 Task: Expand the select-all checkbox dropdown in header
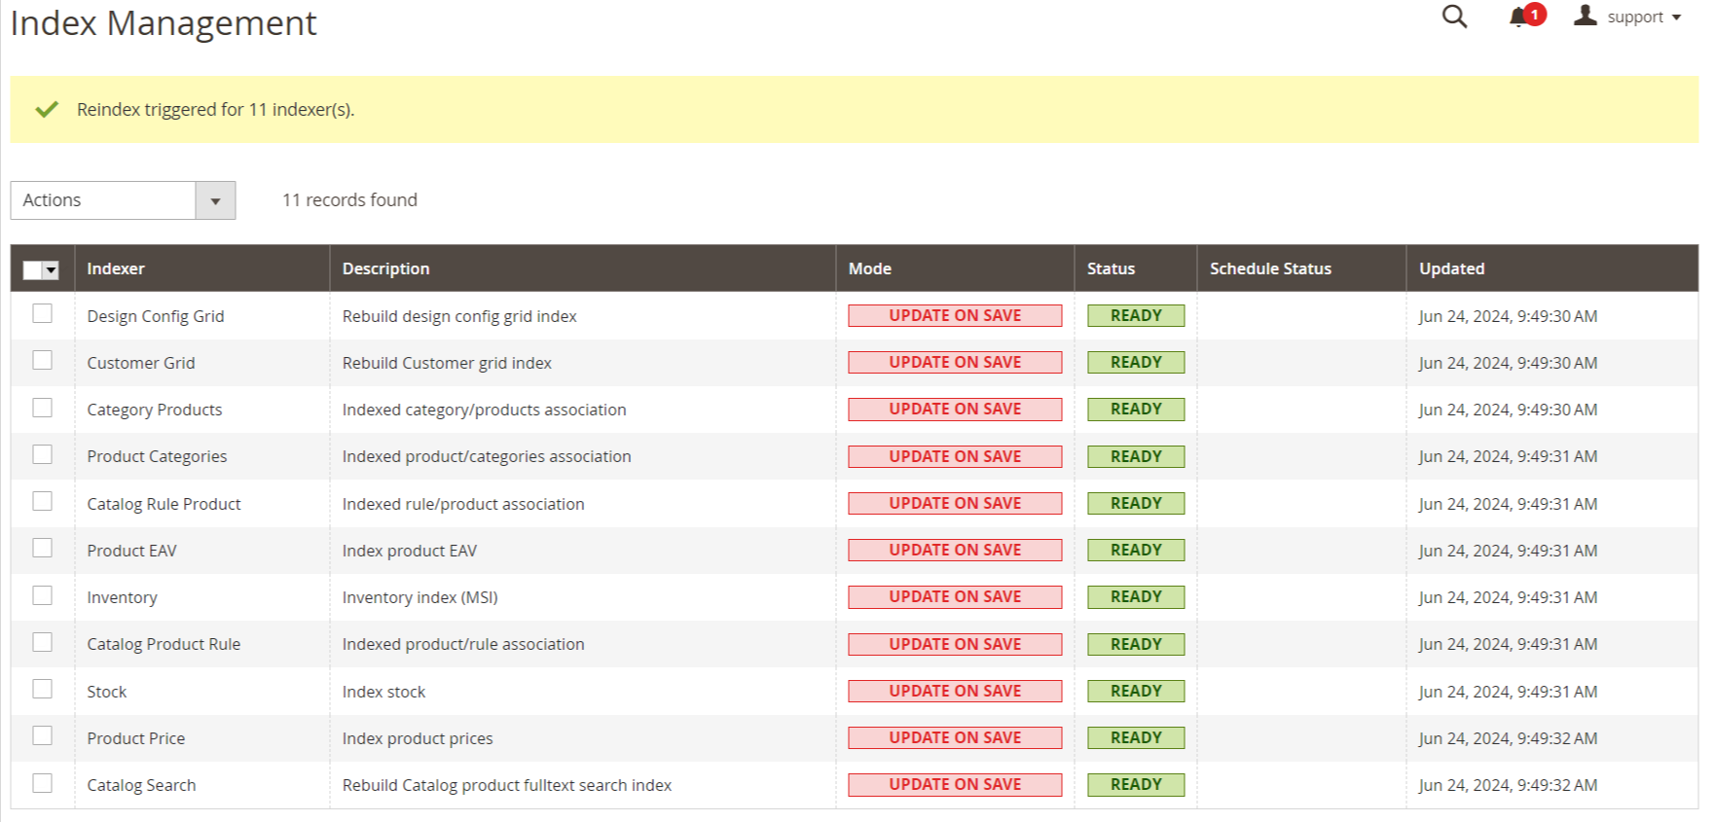coord(52,270)
